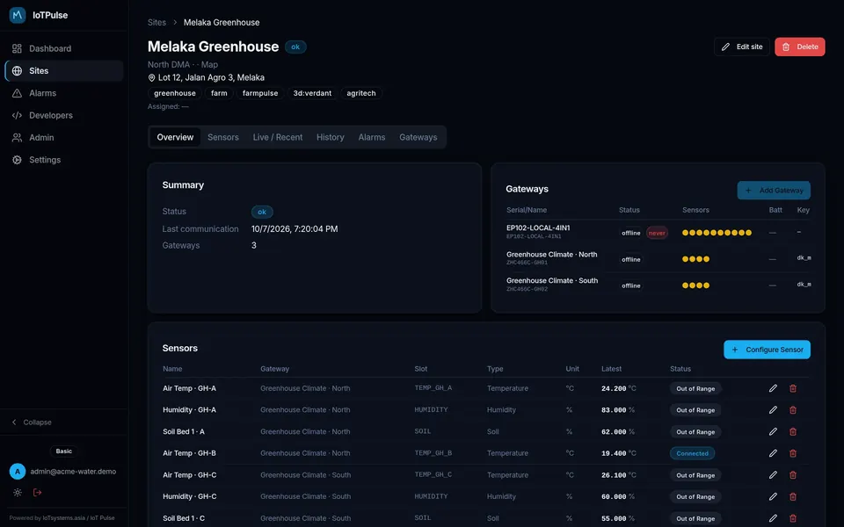The height and width of the screenshot is (527, 844).
Task: Collapse the sidebar
Action: tap(32, 422)
